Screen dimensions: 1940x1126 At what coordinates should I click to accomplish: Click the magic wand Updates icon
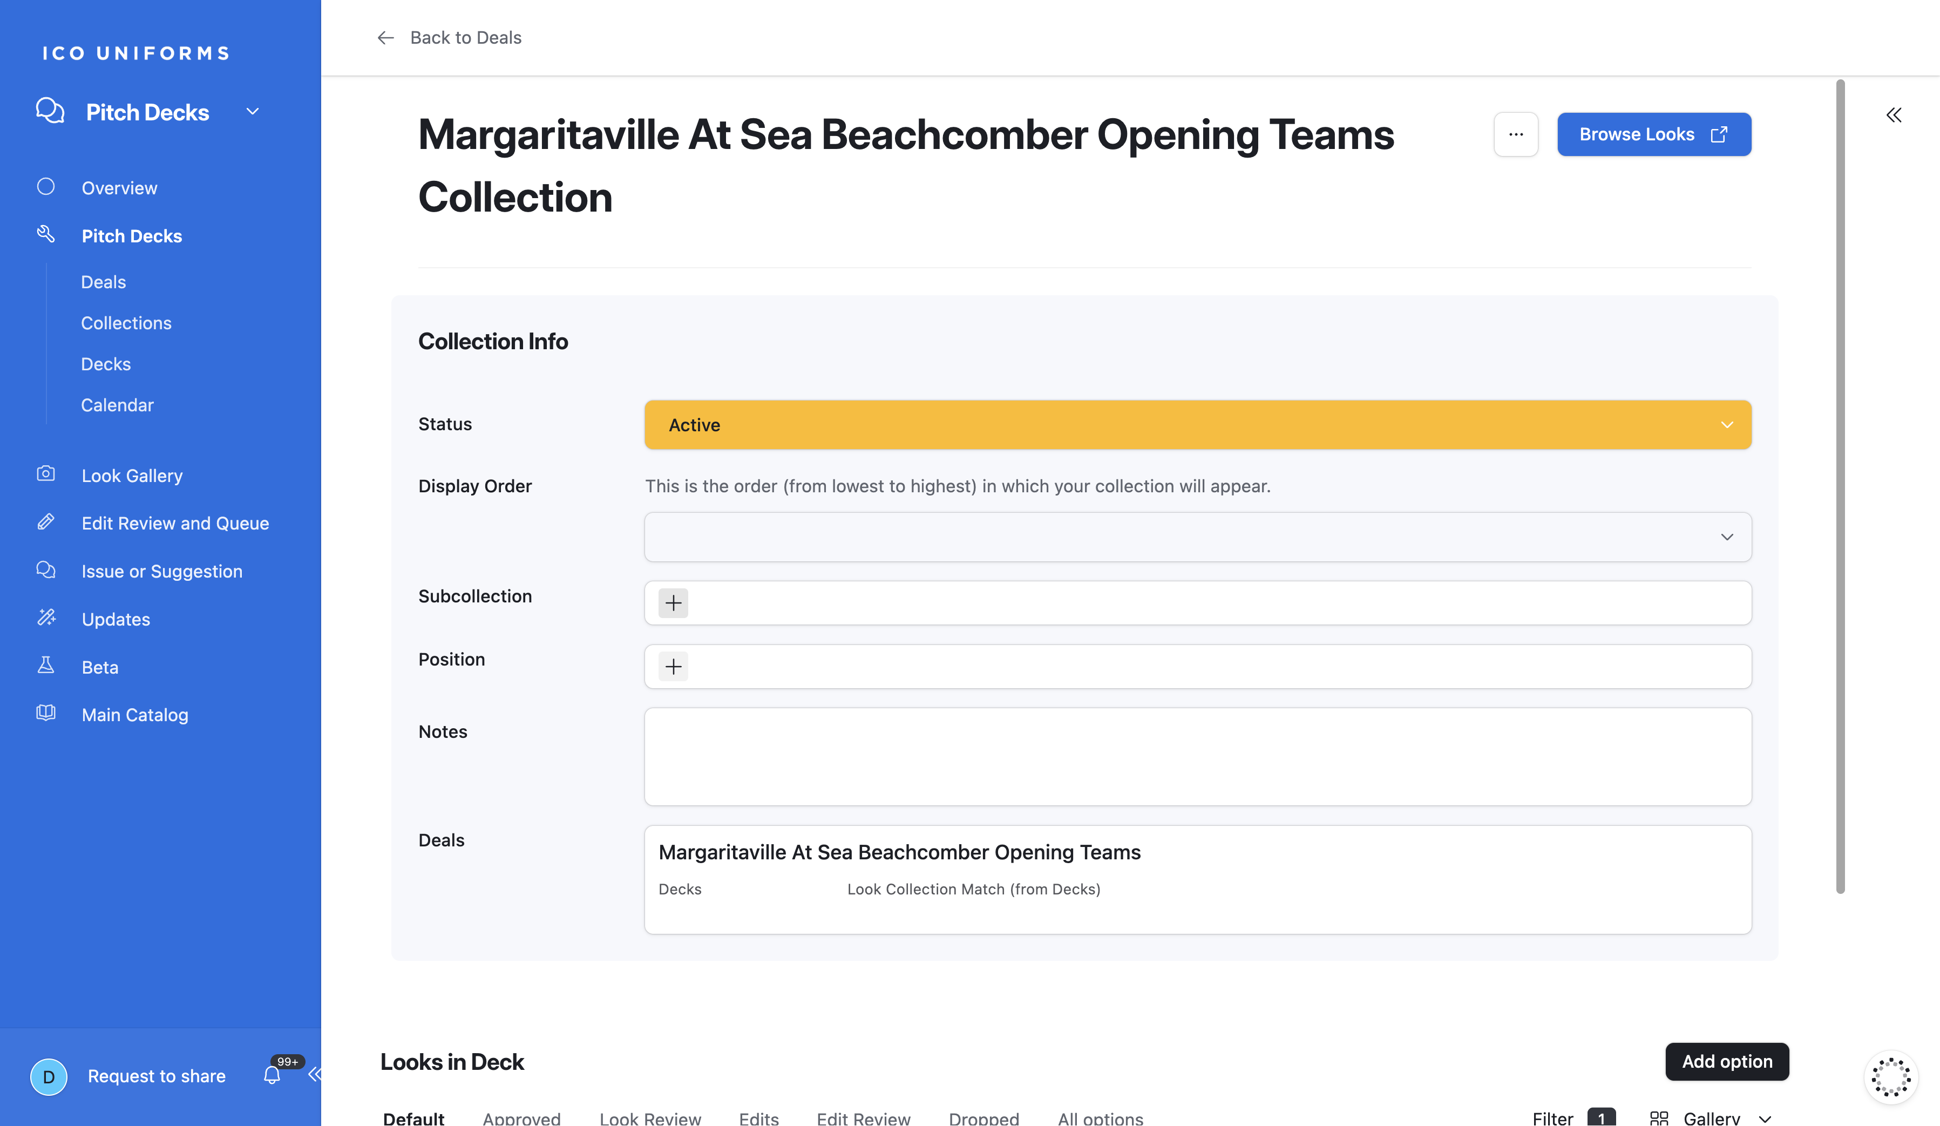click(46, 618)
